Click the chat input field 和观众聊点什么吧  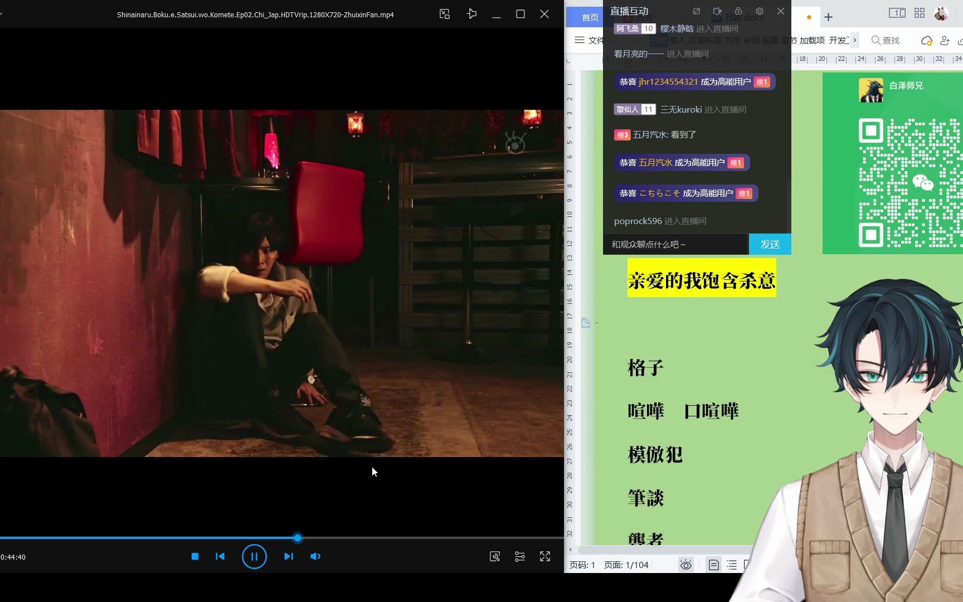click(675, 244)
